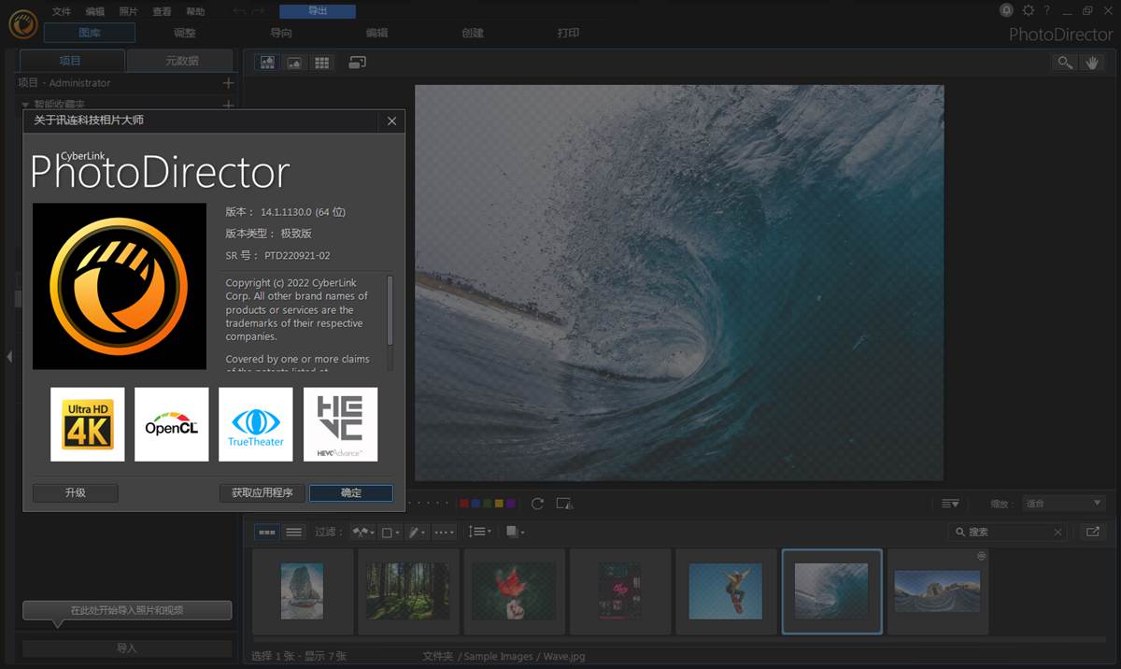Toggle list view in the browser panel
Screen dimensions: 1121x669
coord(293,532)
